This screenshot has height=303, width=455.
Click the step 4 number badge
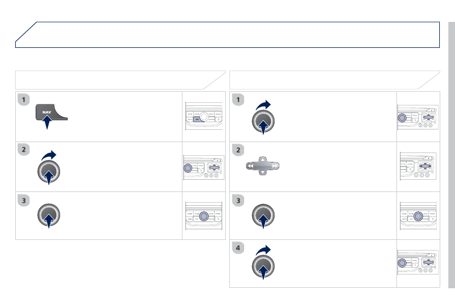[238, 248]
